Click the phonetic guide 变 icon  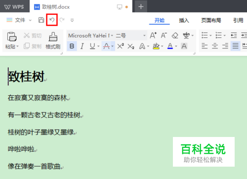point(186,36)
